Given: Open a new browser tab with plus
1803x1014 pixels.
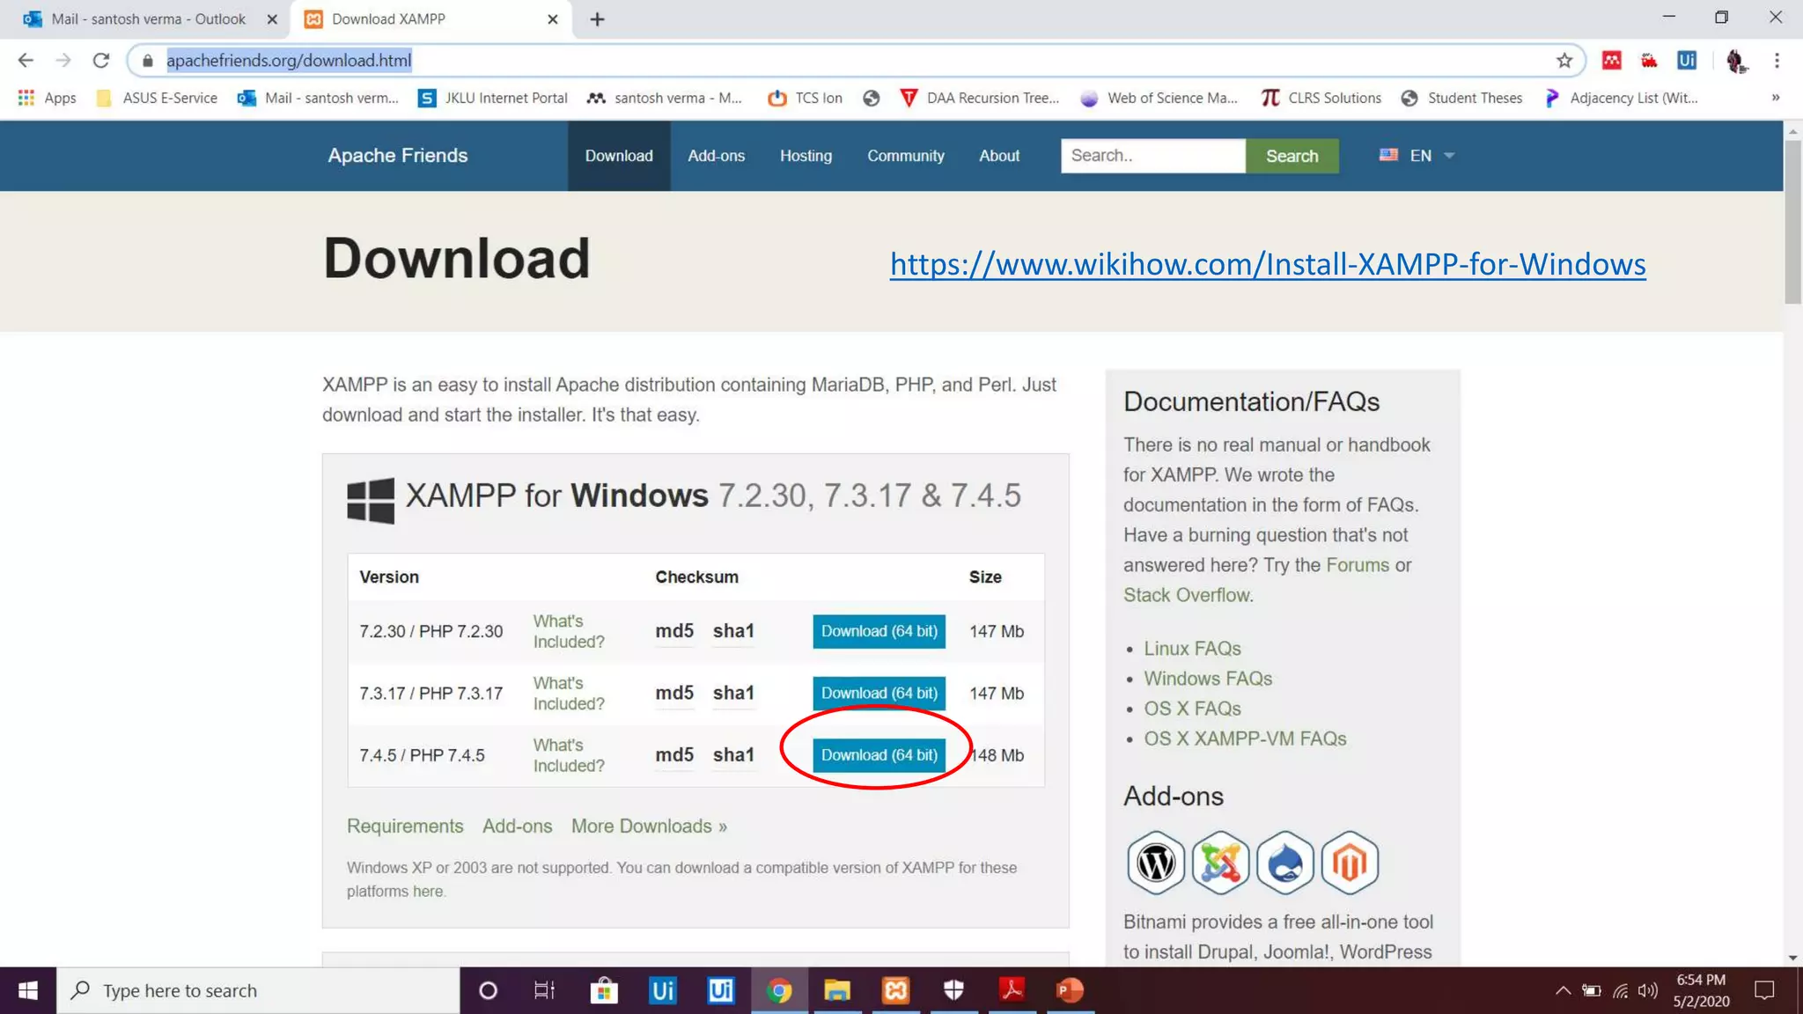Looking at the screenshot, I should click(597, 18).
